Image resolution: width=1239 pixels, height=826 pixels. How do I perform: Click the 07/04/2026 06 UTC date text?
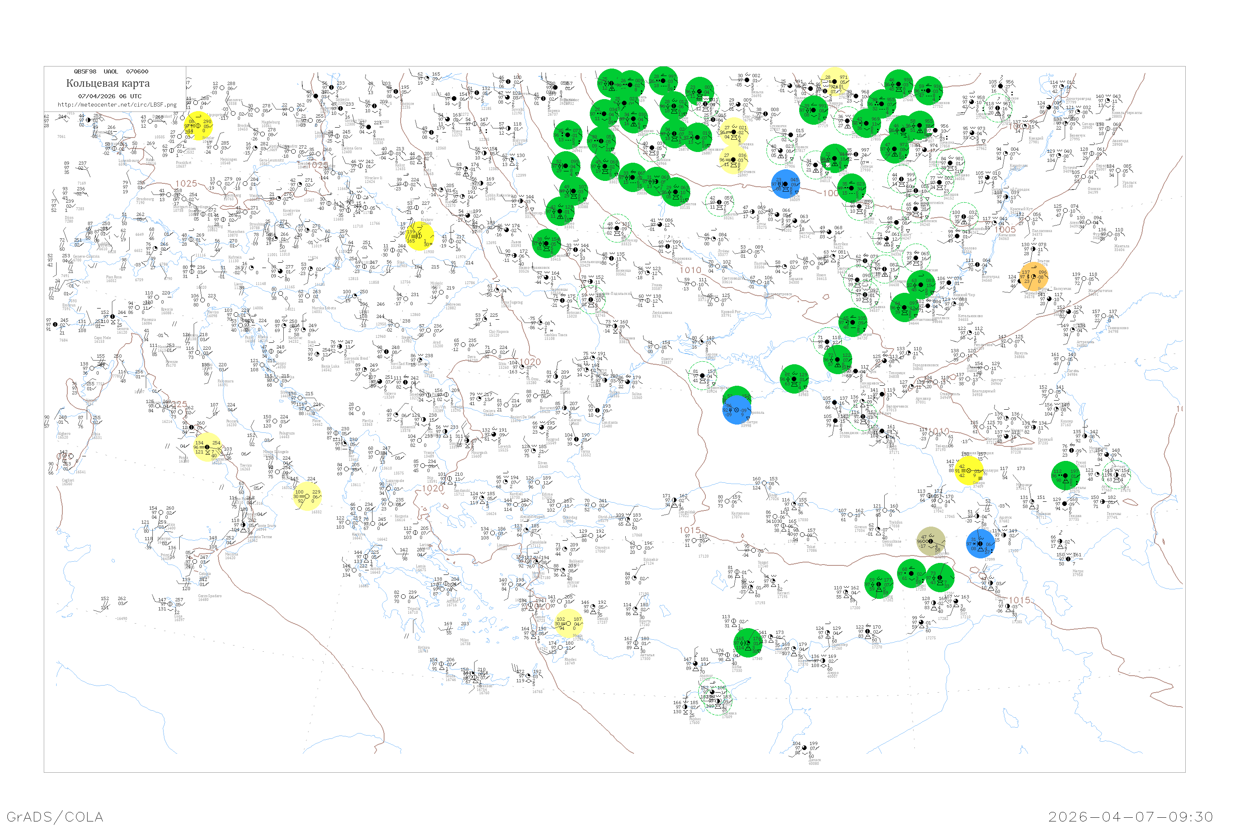(x=109, y=96)
